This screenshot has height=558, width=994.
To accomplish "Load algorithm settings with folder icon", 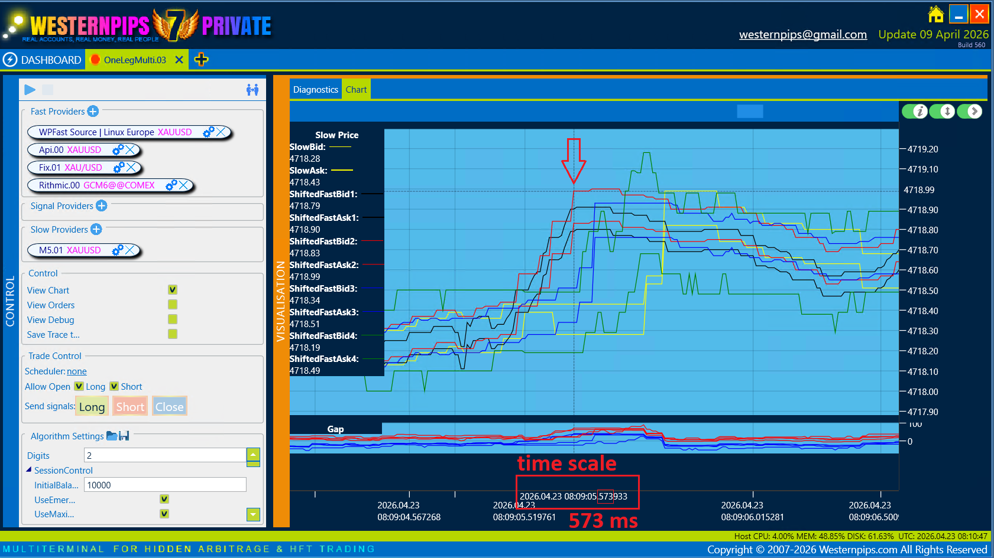I will click(112, 436).
